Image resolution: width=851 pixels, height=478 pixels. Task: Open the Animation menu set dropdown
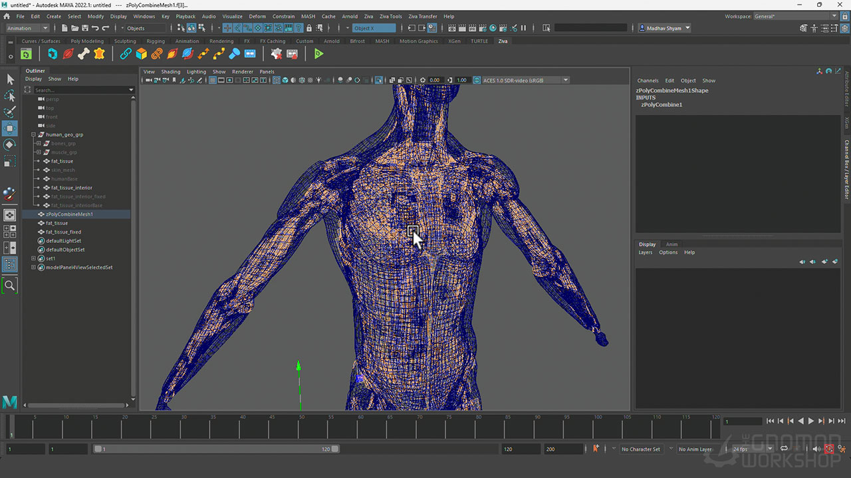tap(27, 28)
